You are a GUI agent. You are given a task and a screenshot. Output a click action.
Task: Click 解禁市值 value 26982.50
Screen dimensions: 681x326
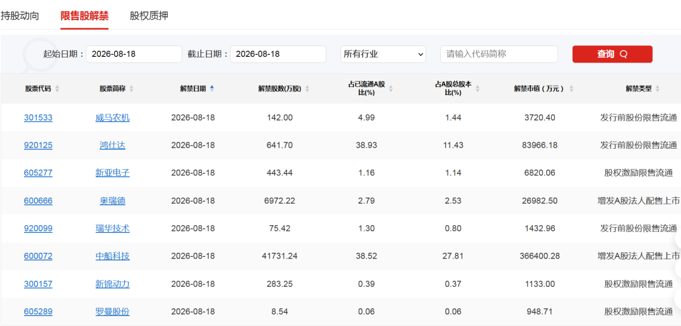click(x=540, y=201)
